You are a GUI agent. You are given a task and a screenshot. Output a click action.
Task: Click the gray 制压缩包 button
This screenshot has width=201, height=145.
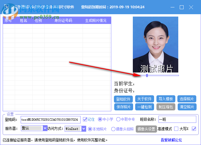click(166, 107)
